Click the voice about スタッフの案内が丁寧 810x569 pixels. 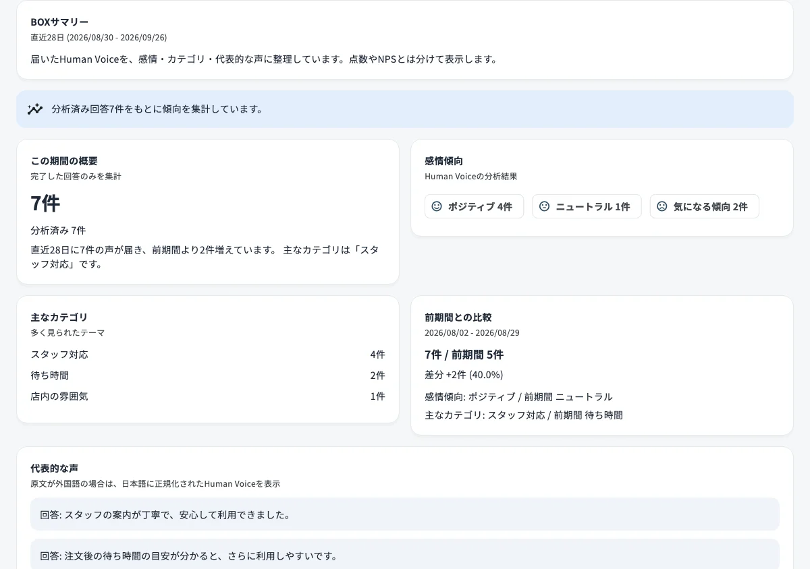(x=405, y=514)
